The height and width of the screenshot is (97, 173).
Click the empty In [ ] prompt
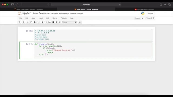(x=29, y=44)
